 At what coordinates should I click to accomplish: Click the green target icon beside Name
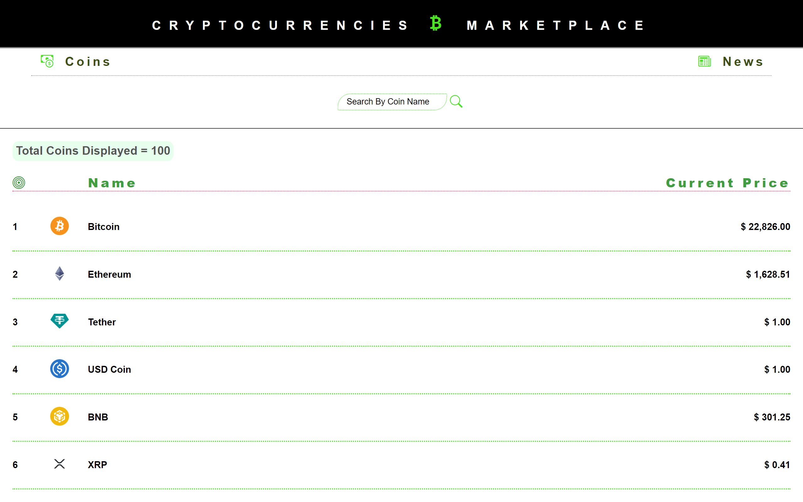[19, 183]
